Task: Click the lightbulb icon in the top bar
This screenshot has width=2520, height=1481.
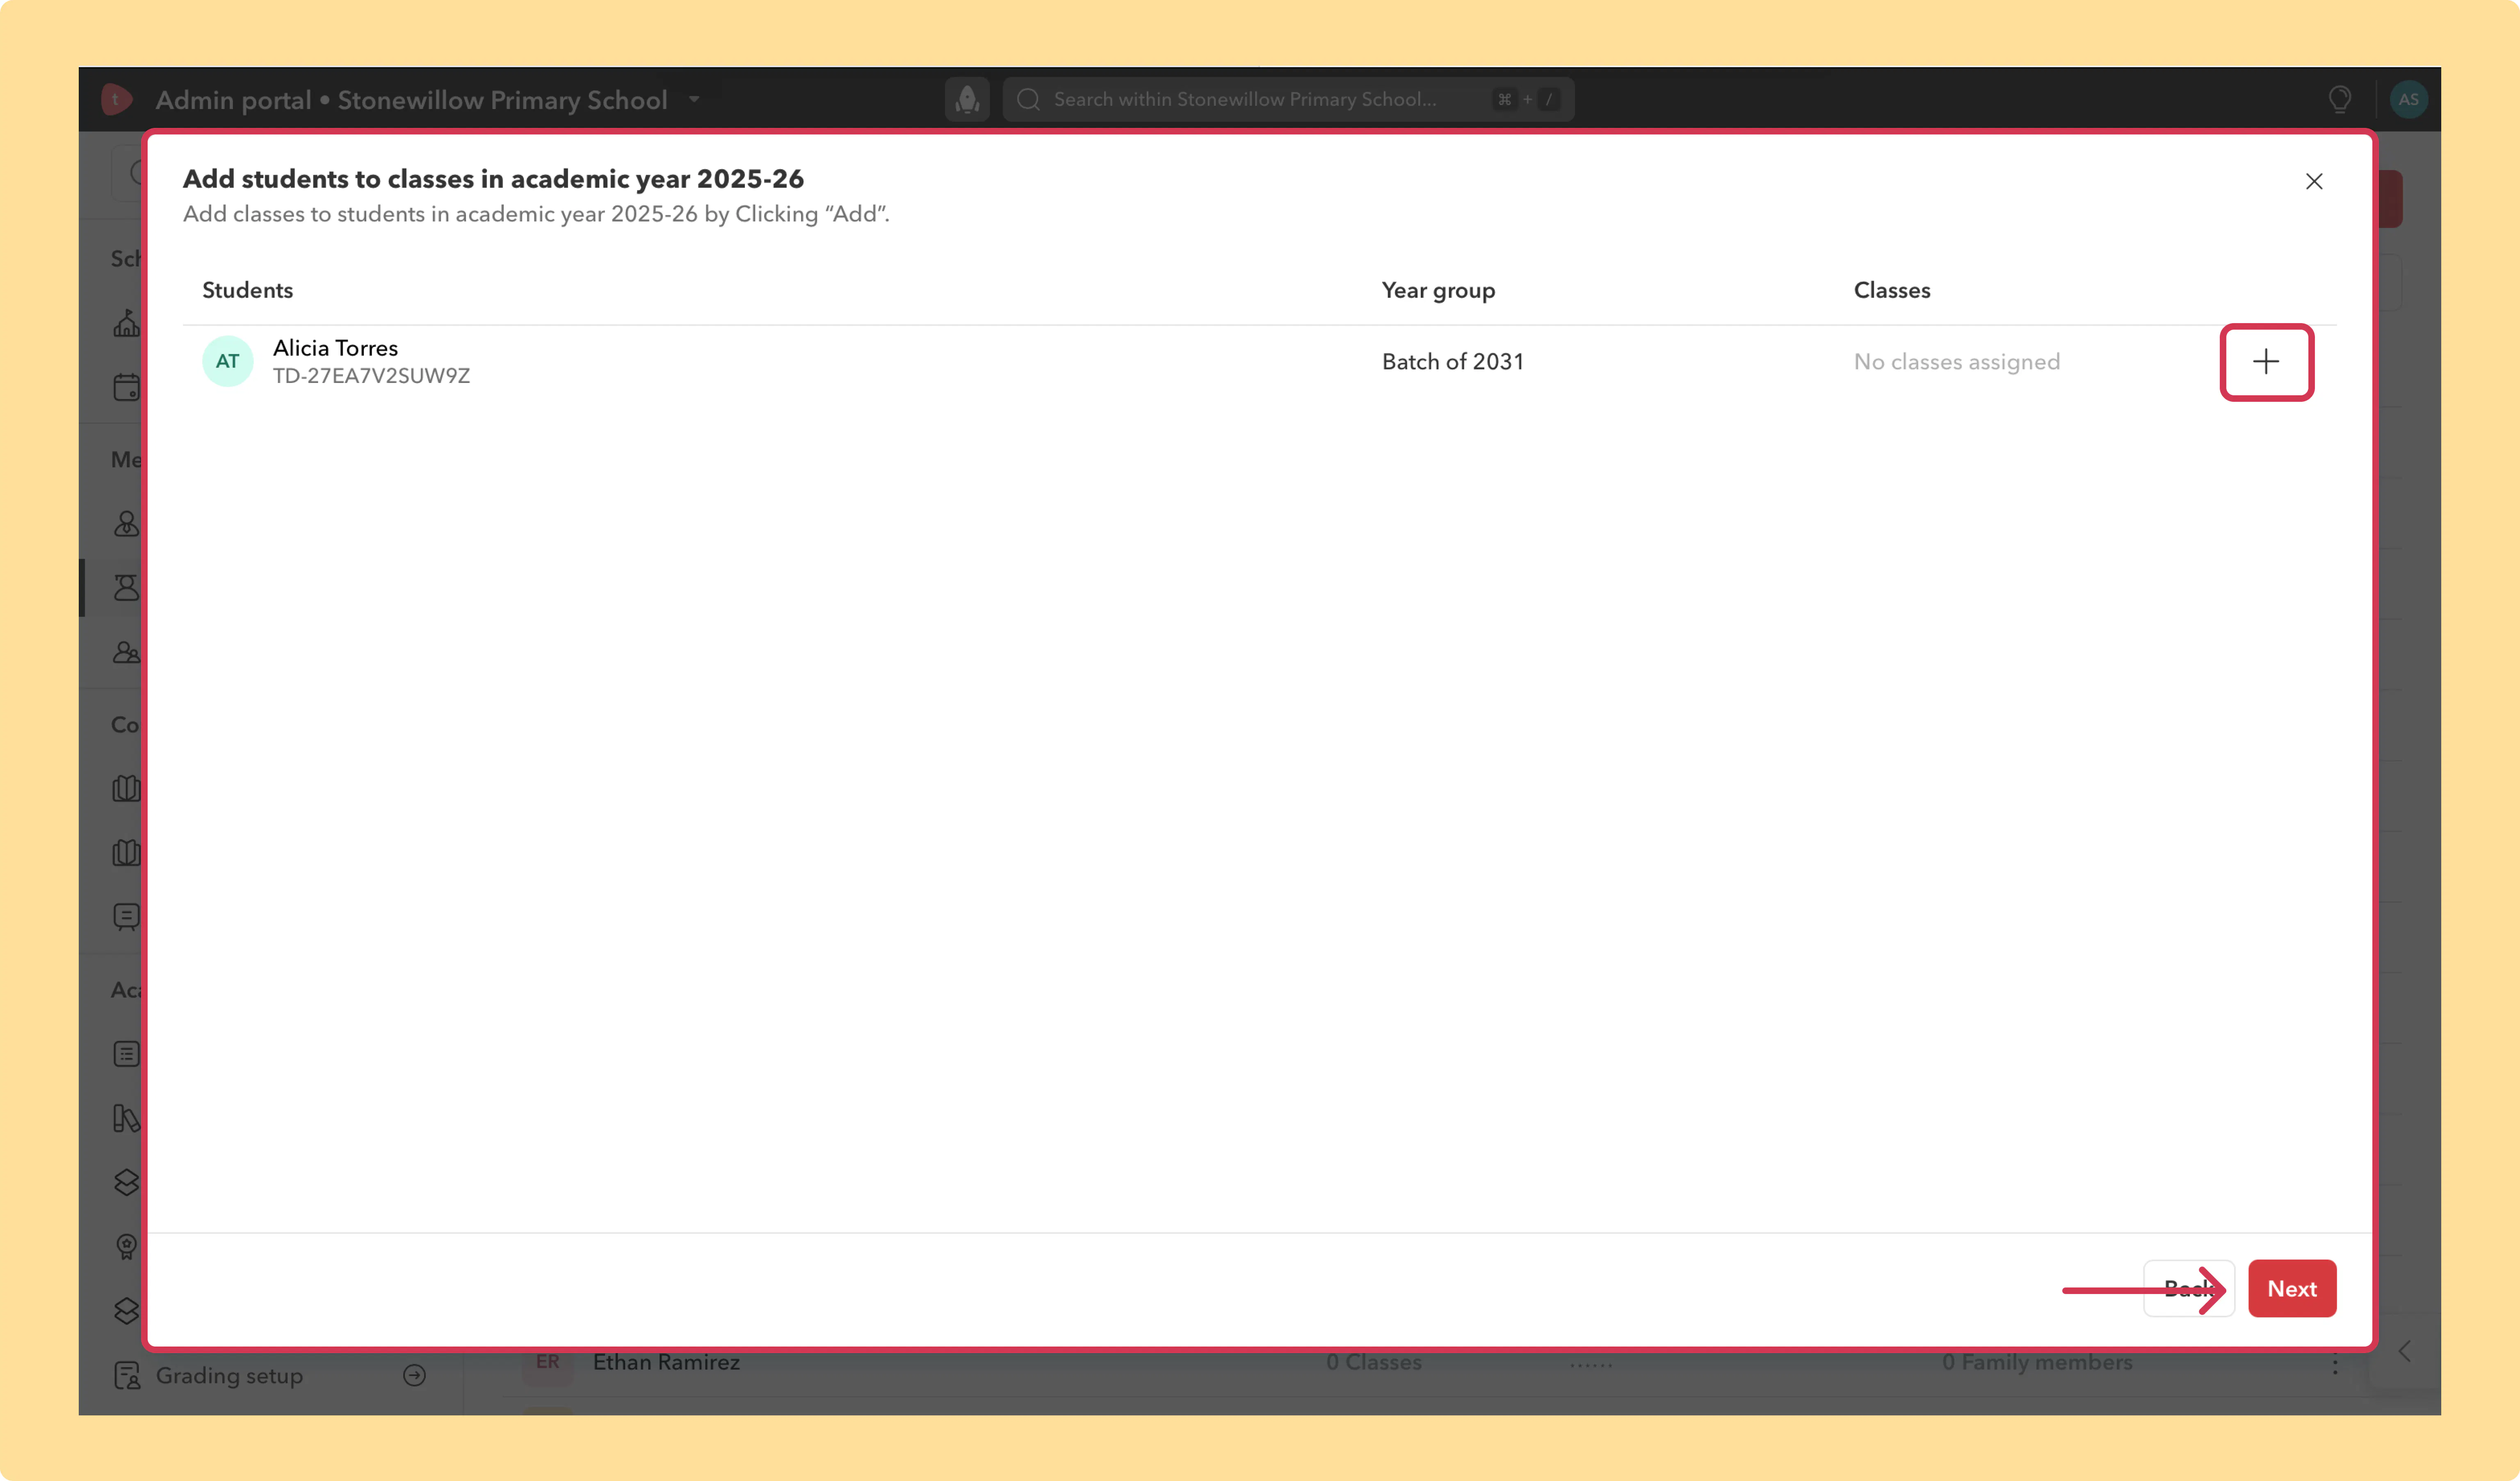Action: [x=2340, y=99]
